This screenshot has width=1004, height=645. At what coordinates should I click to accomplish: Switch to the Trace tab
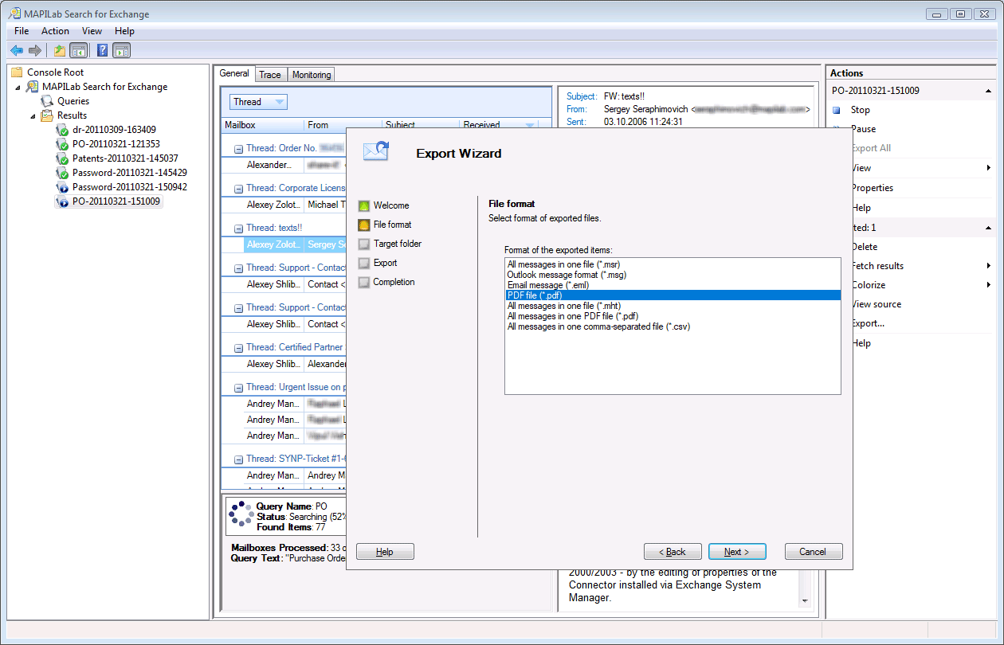click(270, 75)
